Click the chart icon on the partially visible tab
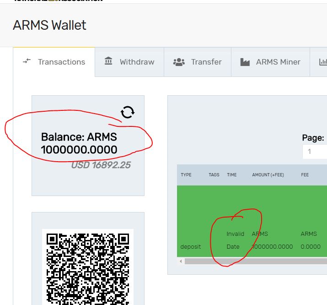This screenshot has width=327, height=305. (323, 62)
